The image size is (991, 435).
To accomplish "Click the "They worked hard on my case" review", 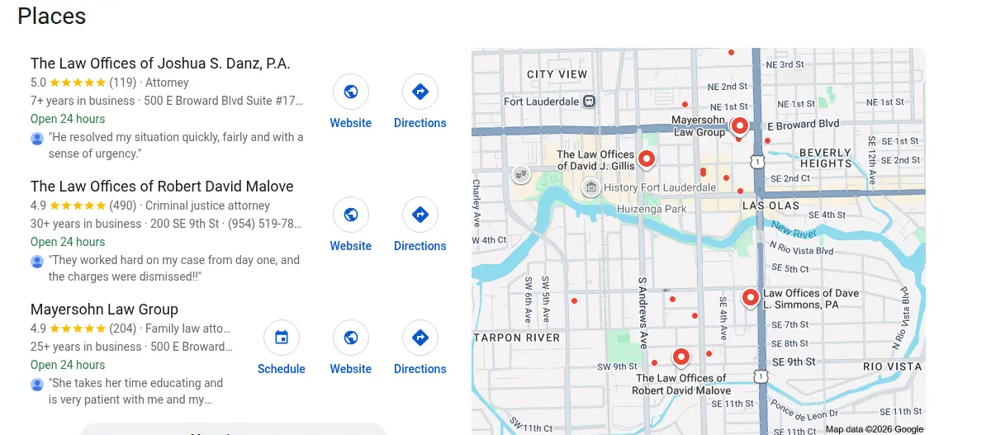I will (x=174, y=268).
